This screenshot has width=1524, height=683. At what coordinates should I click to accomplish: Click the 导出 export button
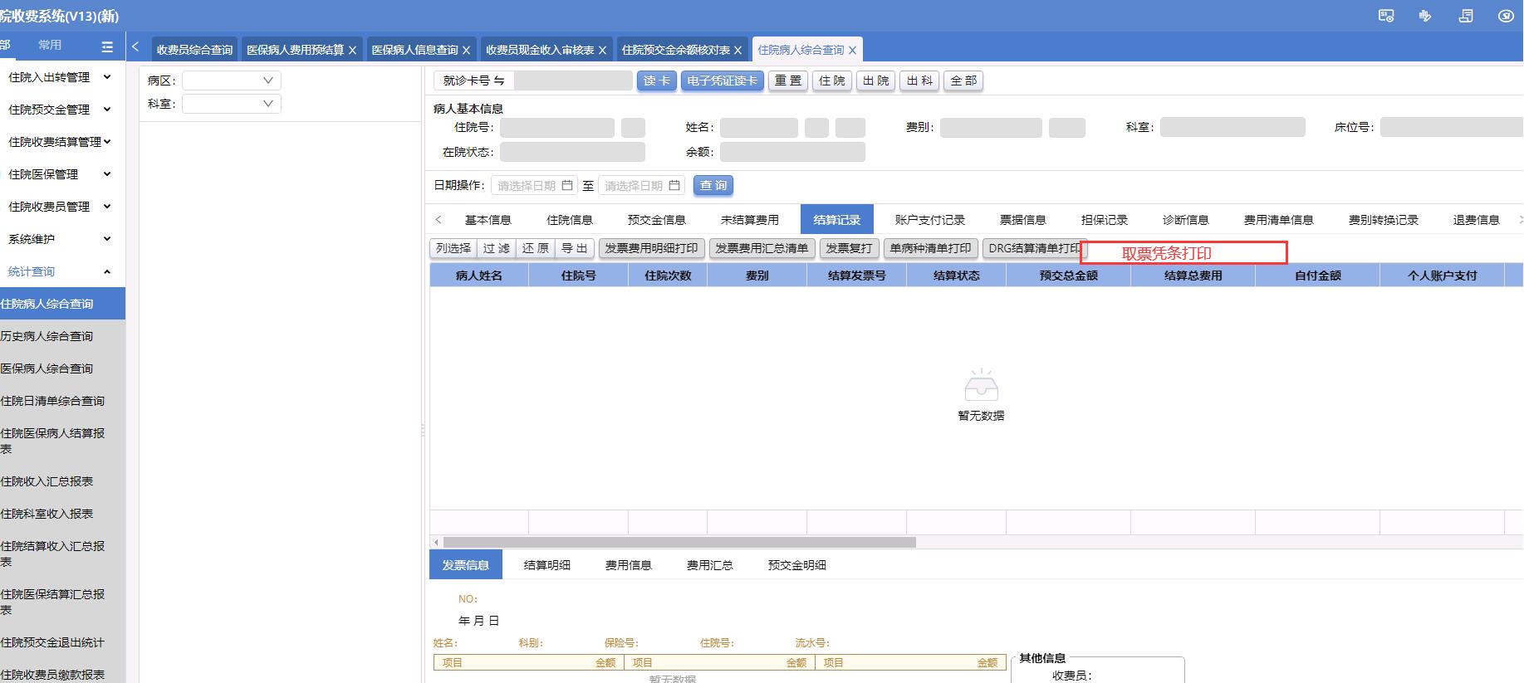(574, 248)
